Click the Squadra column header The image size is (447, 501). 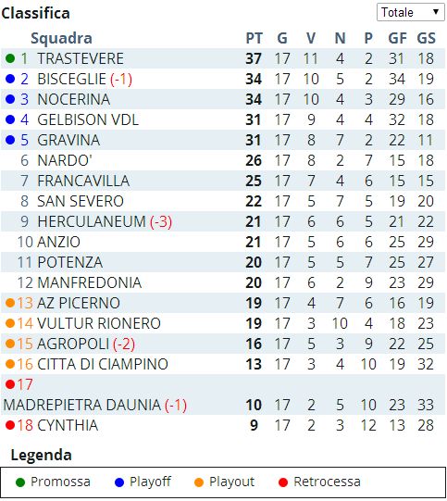coord(61,38)
